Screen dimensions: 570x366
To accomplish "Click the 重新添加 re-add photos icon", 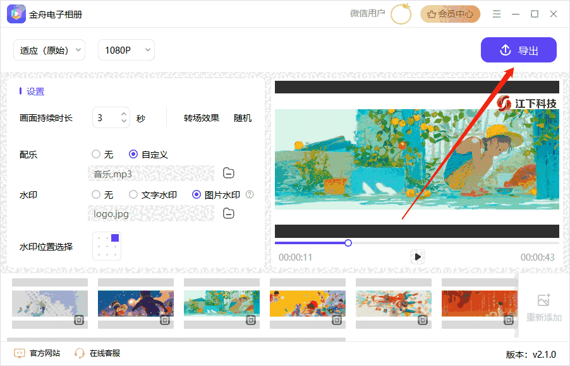I will tap(545, 305).
